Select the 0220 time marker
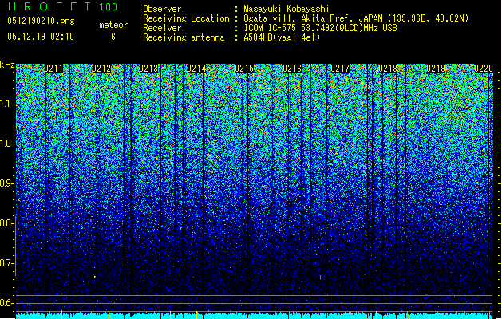502x319 pixels. tap(484, 69)
